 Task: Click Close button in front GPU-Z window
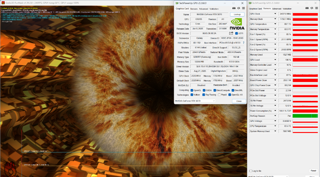tap(239, 101)
